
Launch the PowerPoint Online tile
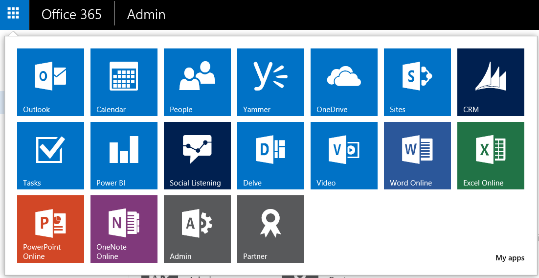[x=50, y=229]
